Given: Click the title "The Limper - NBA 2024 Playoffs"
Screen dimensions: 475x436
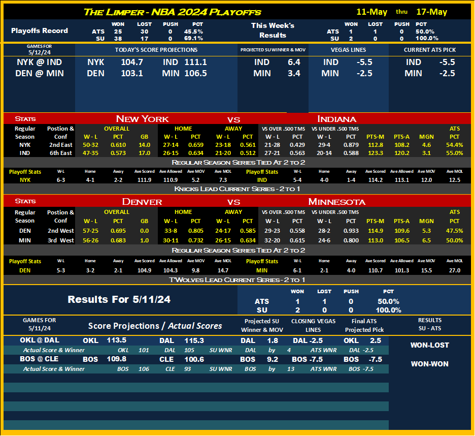Looking at the screenshot, I should point(172,12).
